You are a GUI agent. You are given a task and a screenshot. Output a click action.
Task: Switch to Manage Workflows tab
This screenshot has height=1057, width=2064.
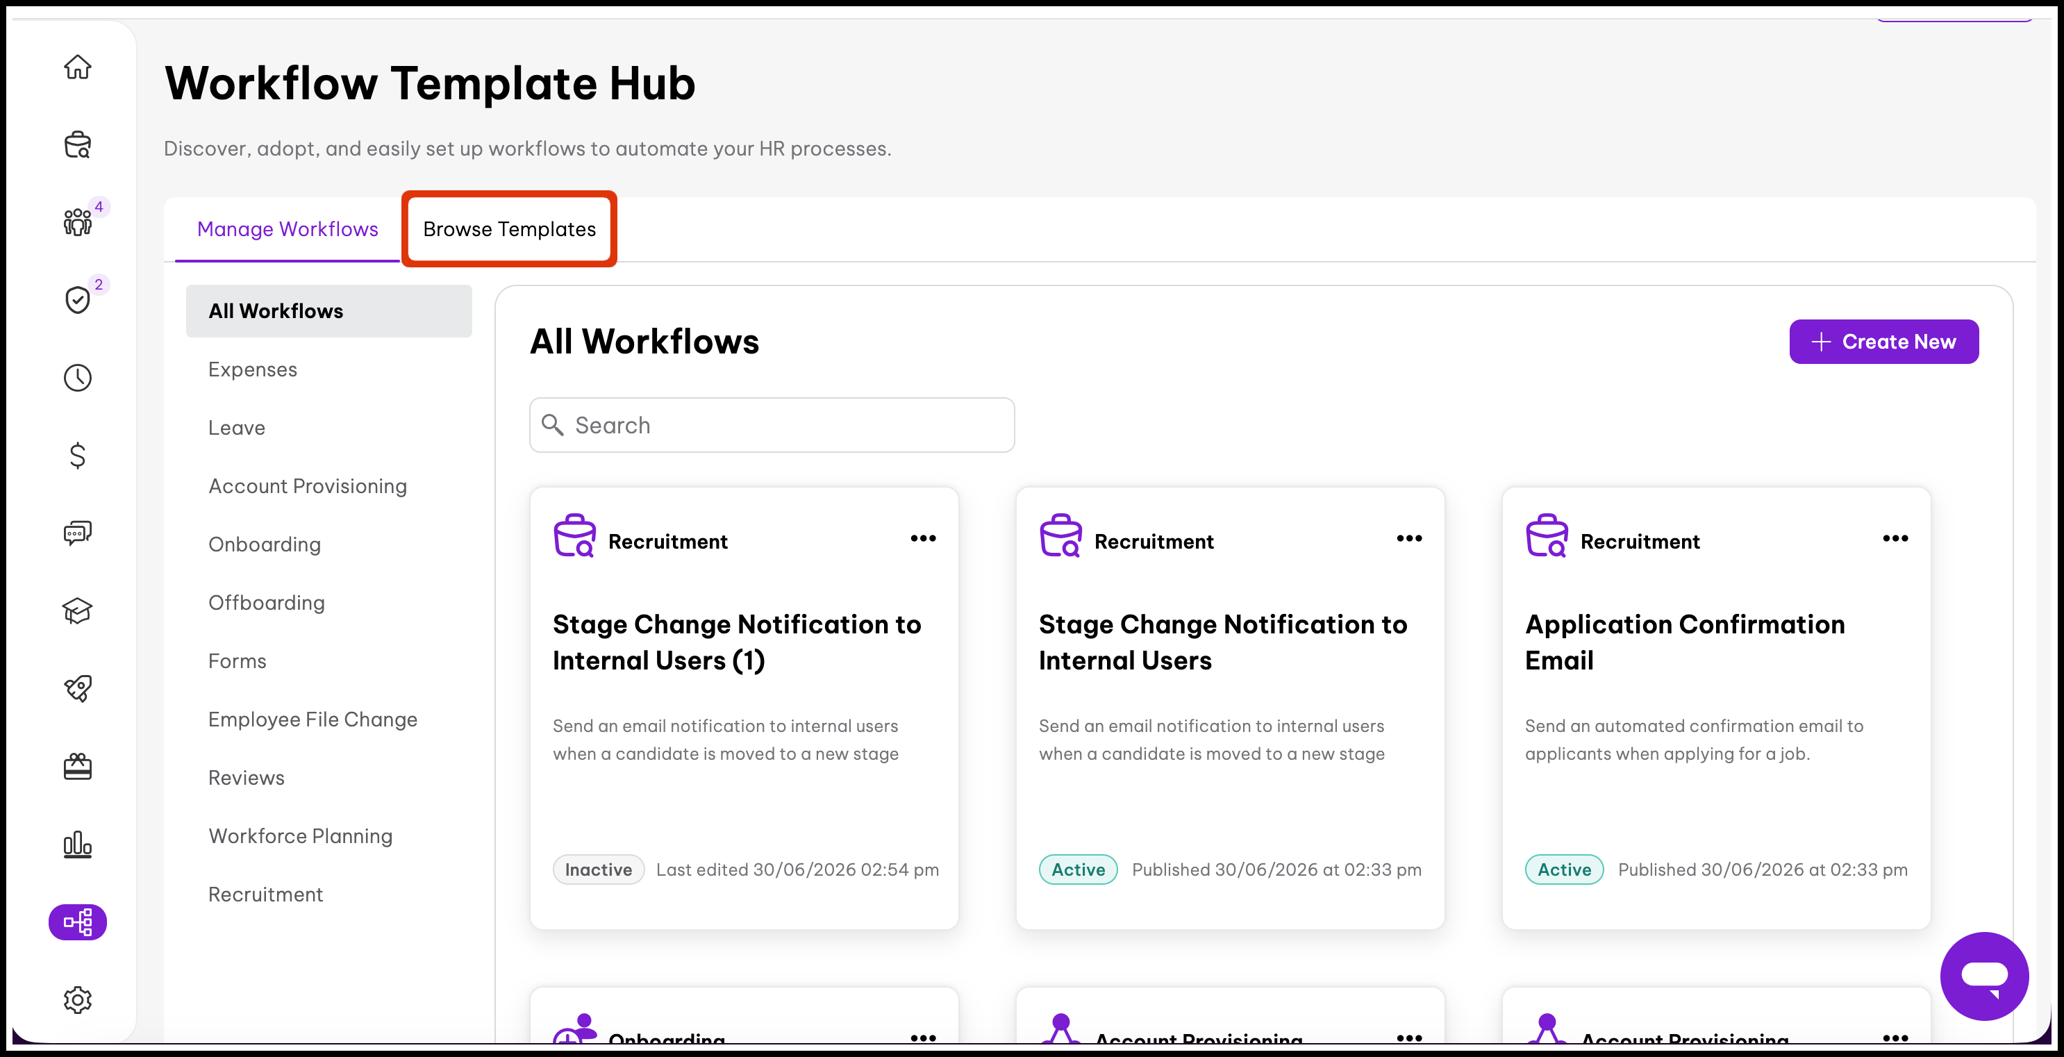point(287,229)
